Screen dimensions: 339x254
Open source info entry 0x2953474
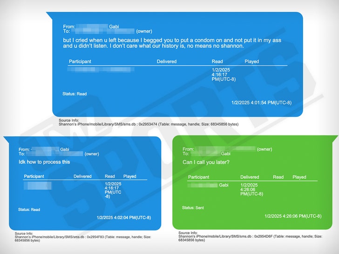(x=148, y=124)
